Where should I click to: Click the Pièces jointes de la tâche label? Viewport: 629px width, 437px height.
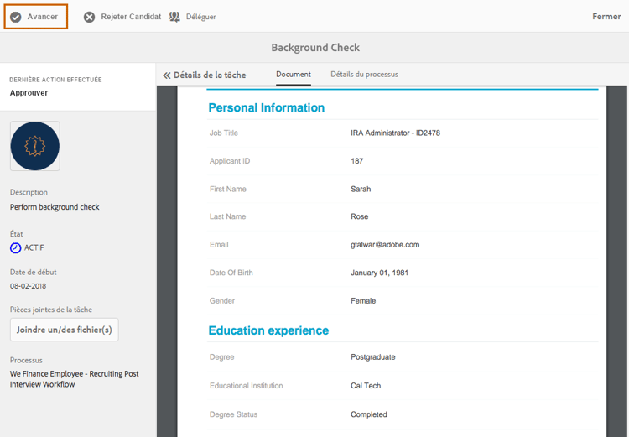pyautogui.click(x=51, y=310)
